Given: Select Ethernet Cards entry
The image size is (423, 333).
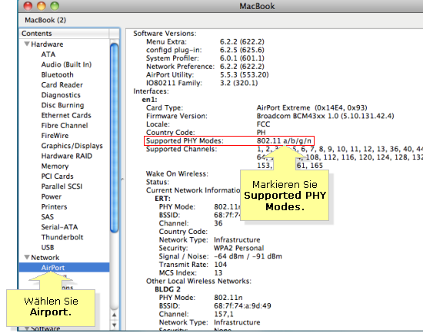Looking at the screenshot, I should [66, 115].
